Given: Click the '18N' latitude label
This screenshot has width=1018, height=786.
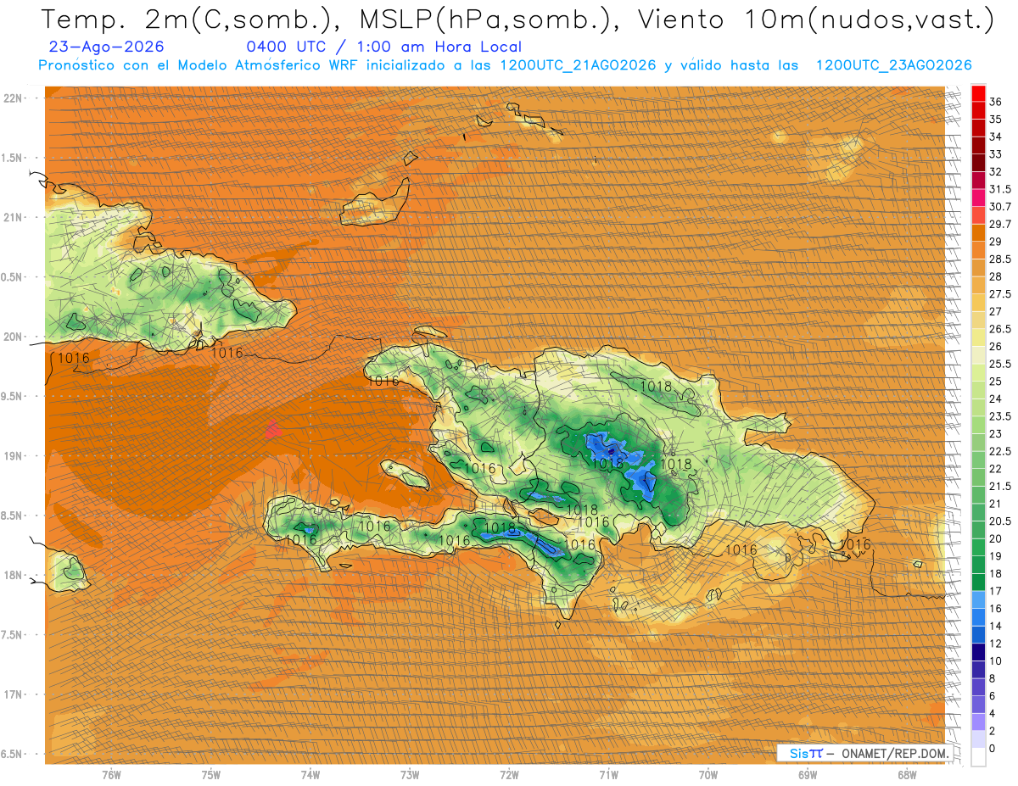Looking at the screenshot, I should [14, 575].
